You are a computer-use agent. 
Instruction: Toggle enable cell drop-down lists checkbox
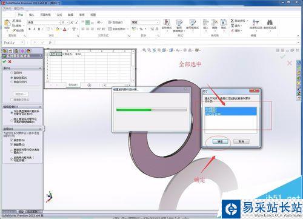point(12,159)
